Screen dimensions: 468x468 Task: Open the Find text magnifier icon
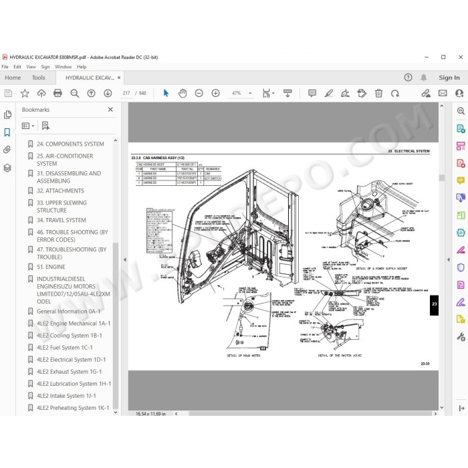coord(75,94)
